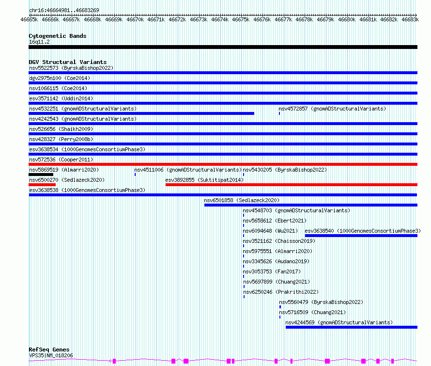431x366 pixels.
Task: Select the nsv4242543 gnomAD variant label
Action: point(83,119)
